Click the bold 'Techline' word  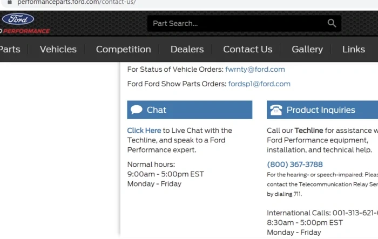(x=308, y=131)
